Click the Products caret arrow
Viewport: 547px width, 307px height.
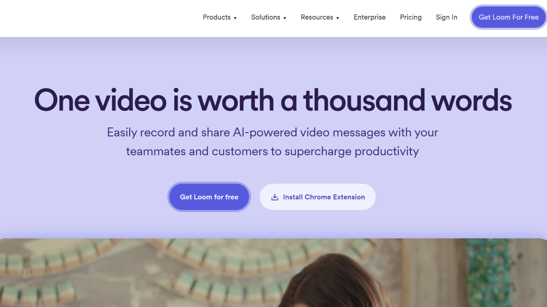[x=235, y=18]
